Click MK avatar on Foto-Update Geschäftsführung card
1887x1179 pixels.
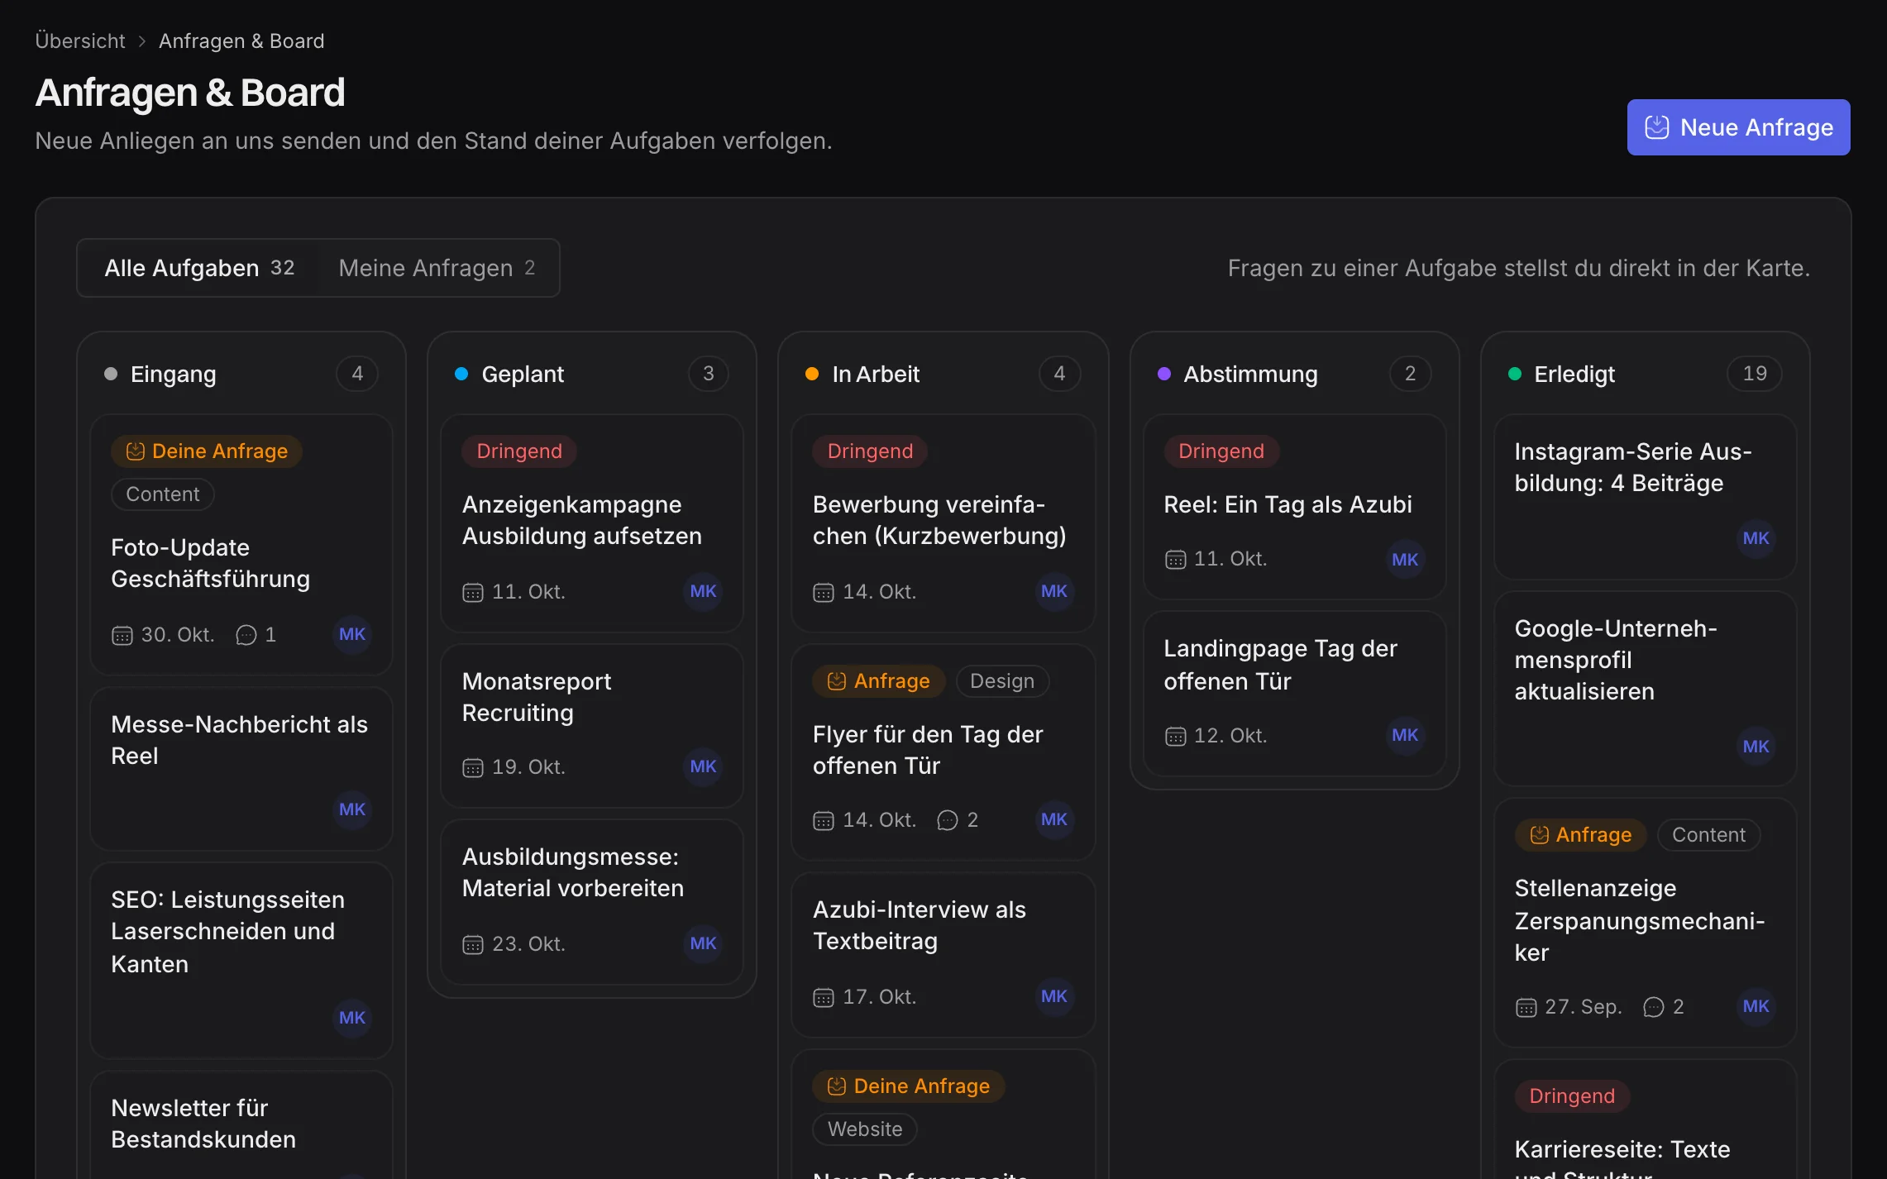352,634
